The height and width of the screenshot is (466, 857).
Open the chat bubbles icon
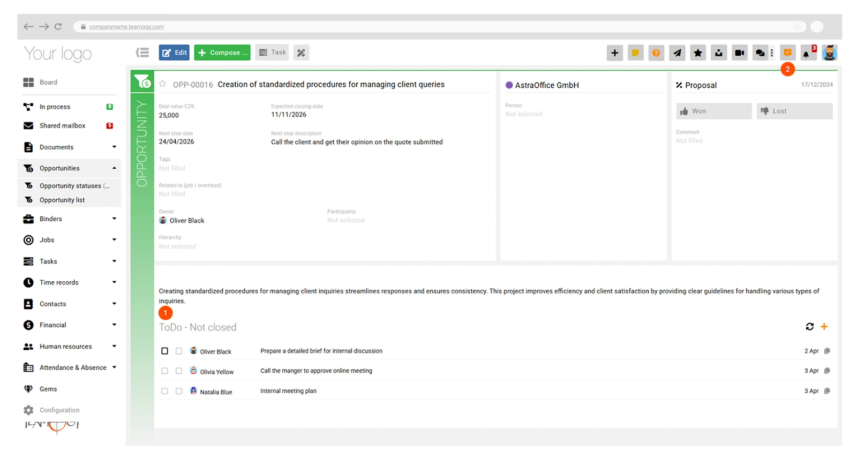(760, 52)
